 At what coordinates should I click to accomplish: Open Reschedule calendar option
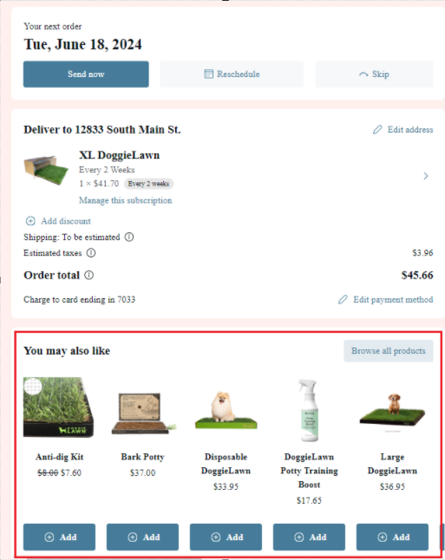coord(232,75)
